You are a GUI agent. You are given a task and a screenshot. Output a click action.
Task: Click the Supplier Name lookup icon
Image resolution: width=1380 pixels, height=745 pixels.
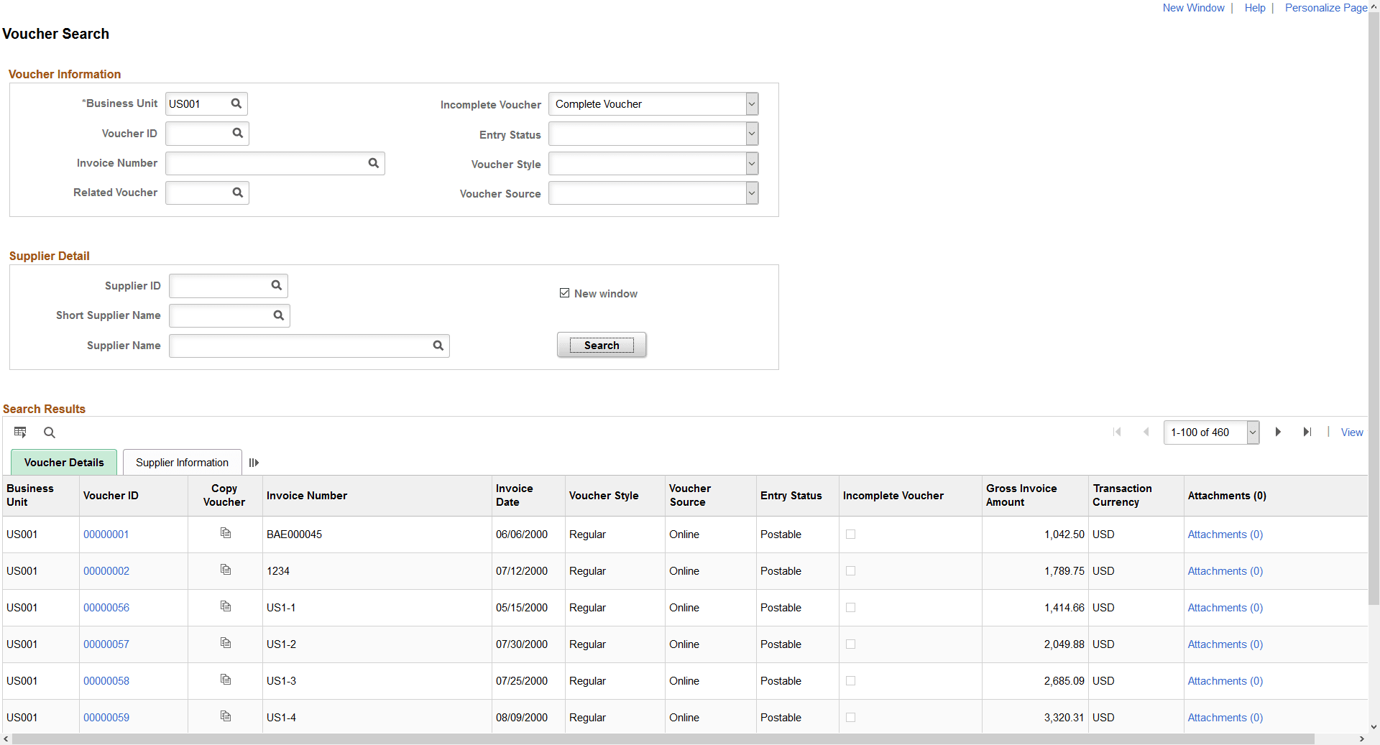click(438, 346)
